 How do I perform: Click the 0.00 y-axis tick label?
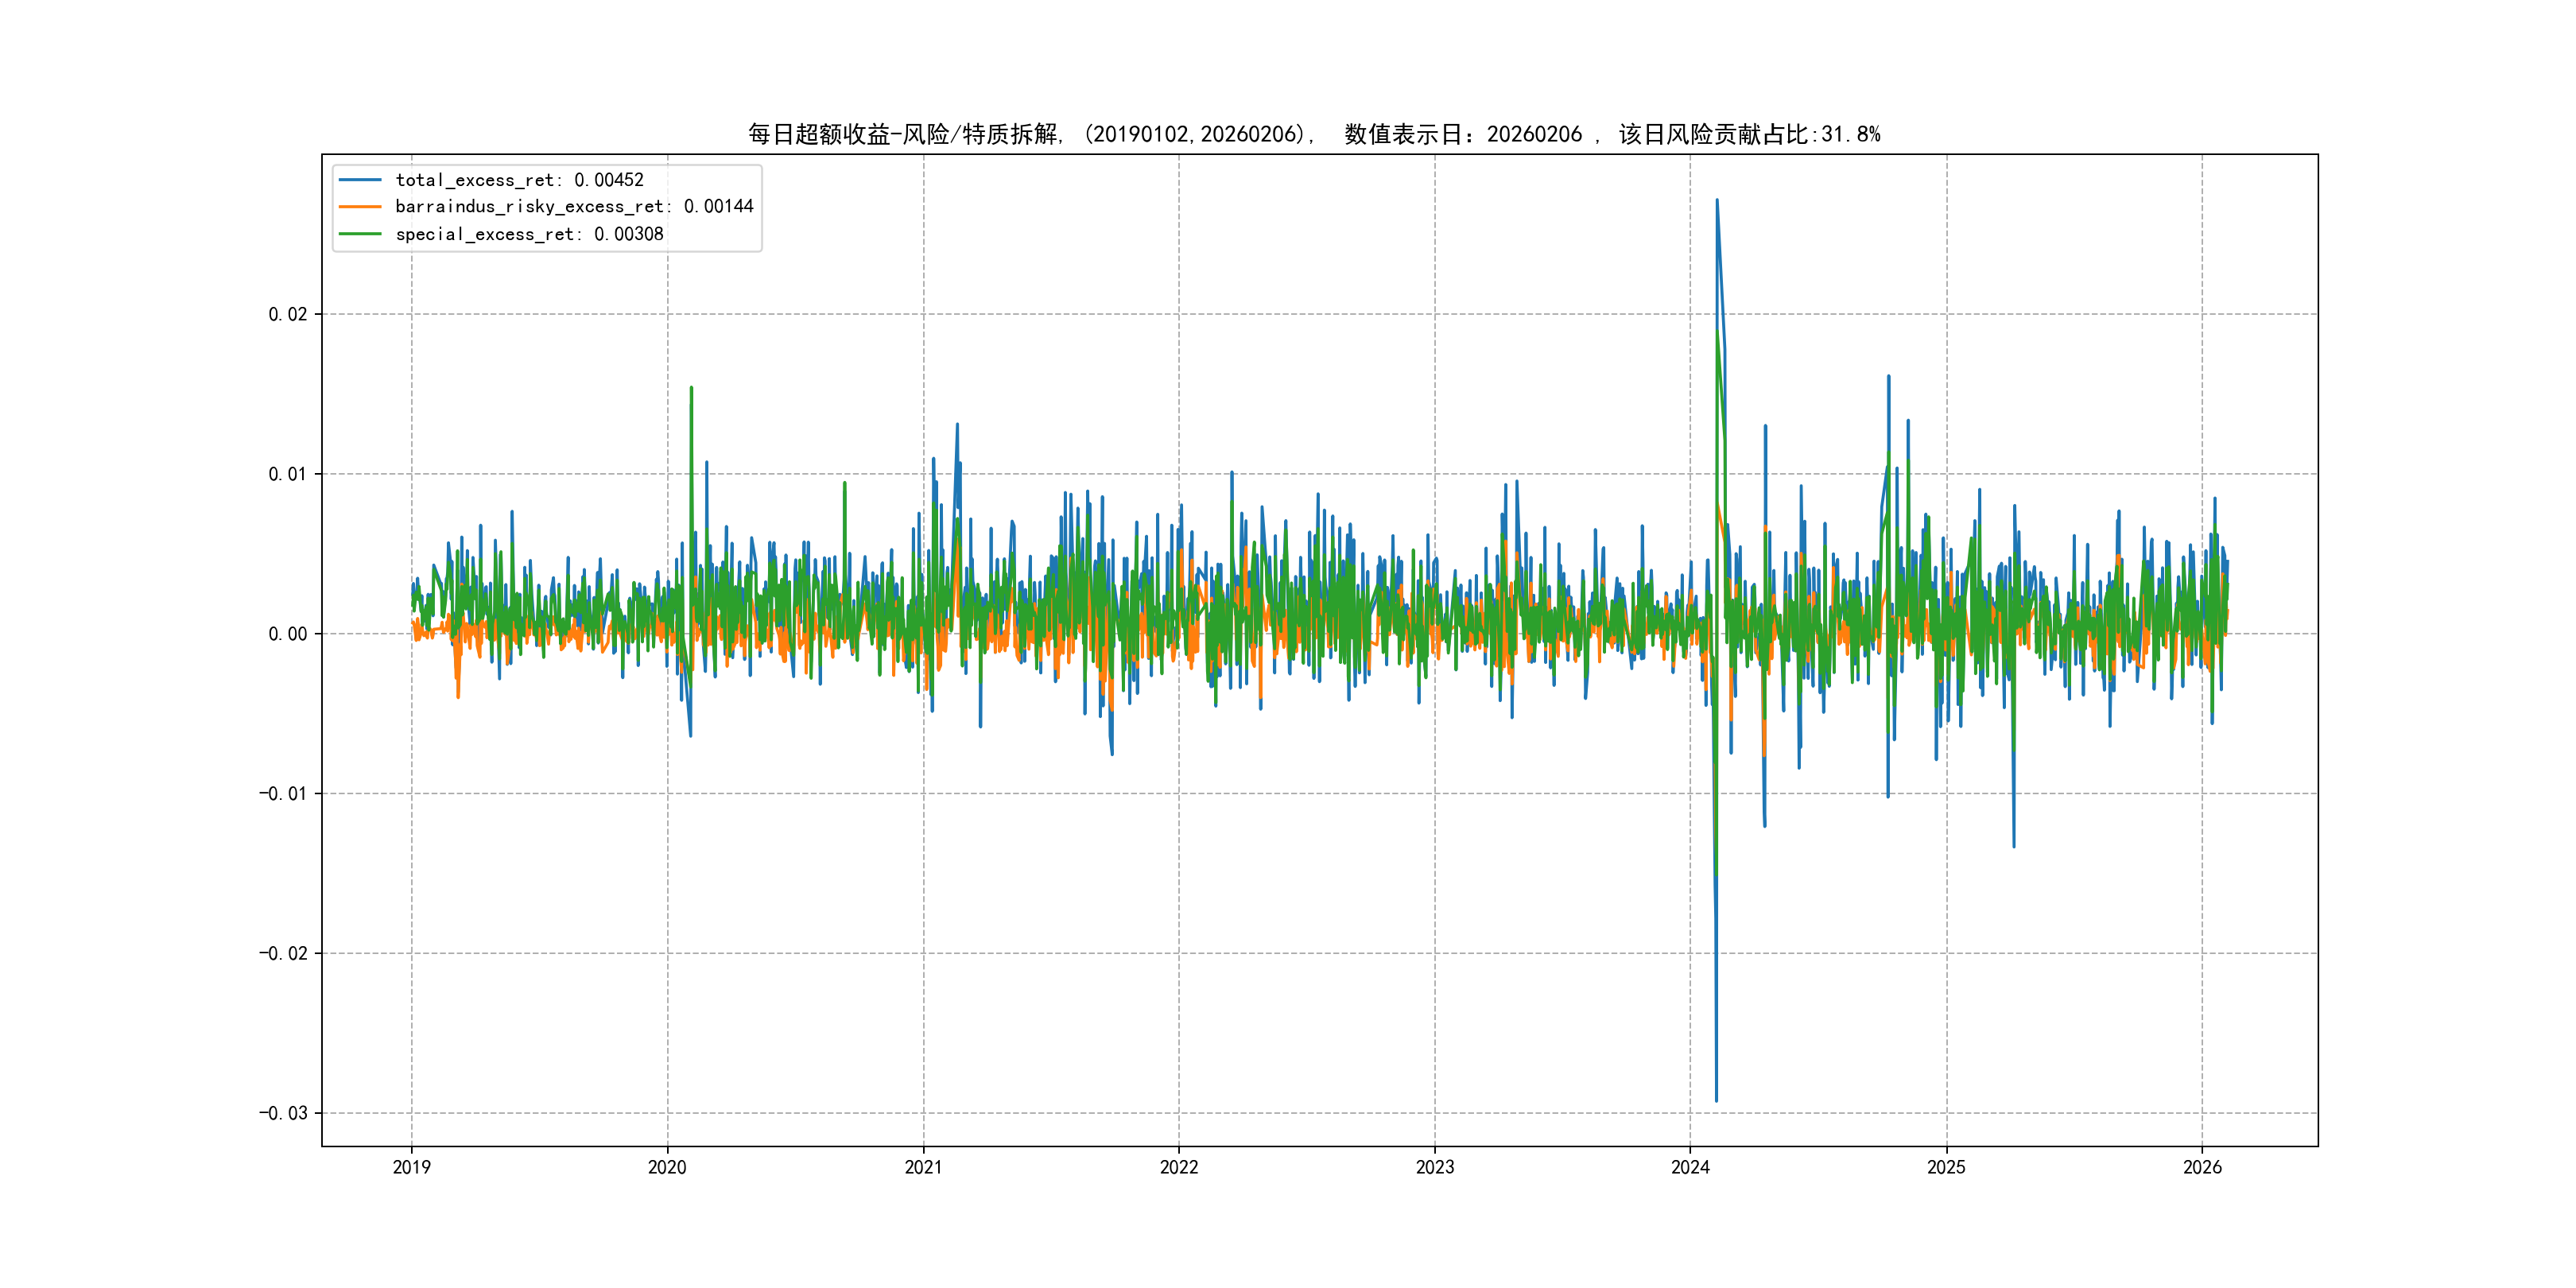point(287,634)
